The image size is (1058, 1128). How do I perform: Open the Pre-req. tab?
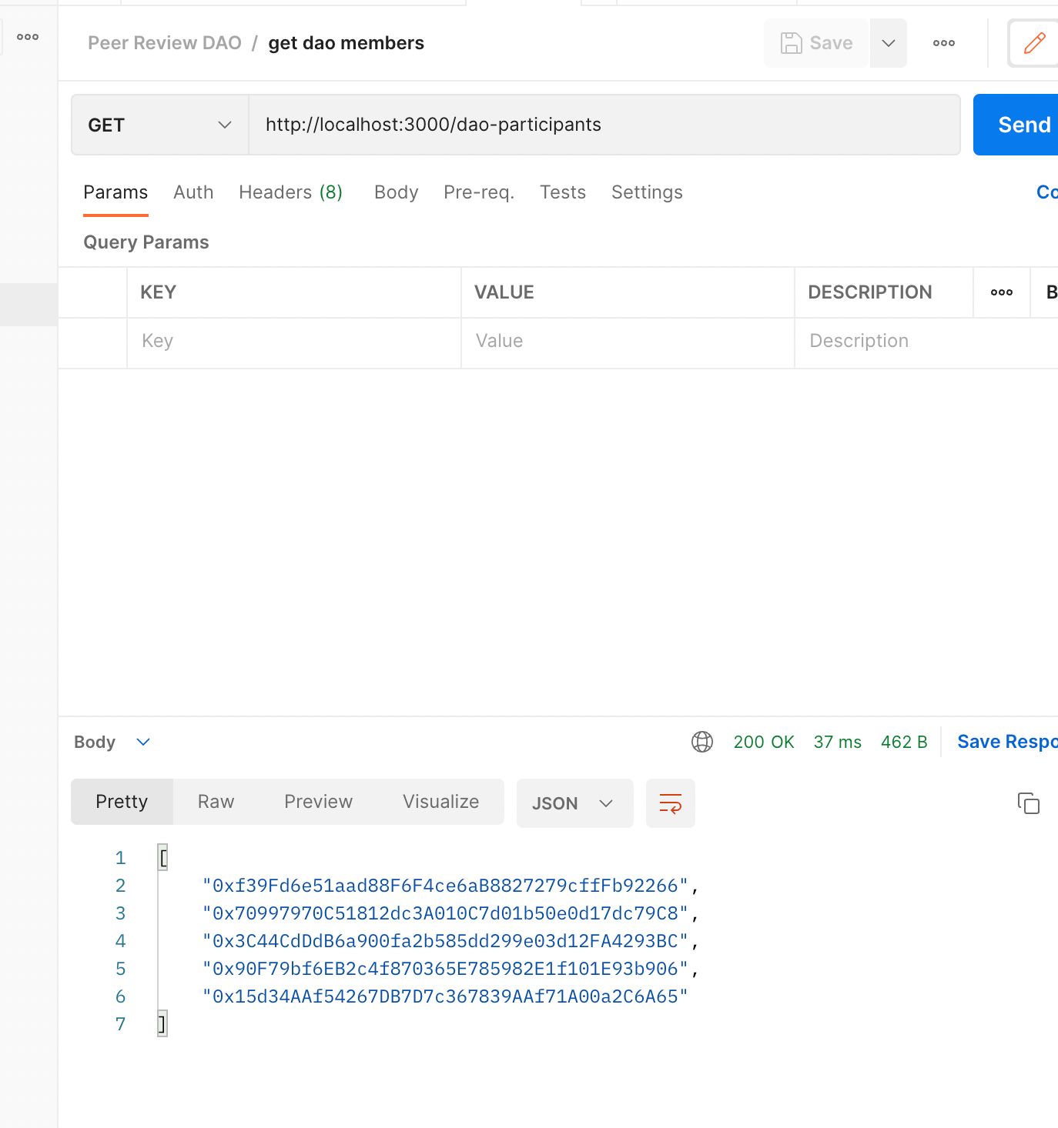tap(479, 192)
